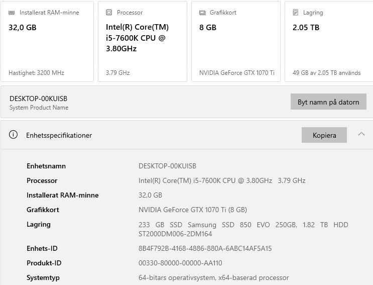Click the Processor specification row label

[42, 180]
